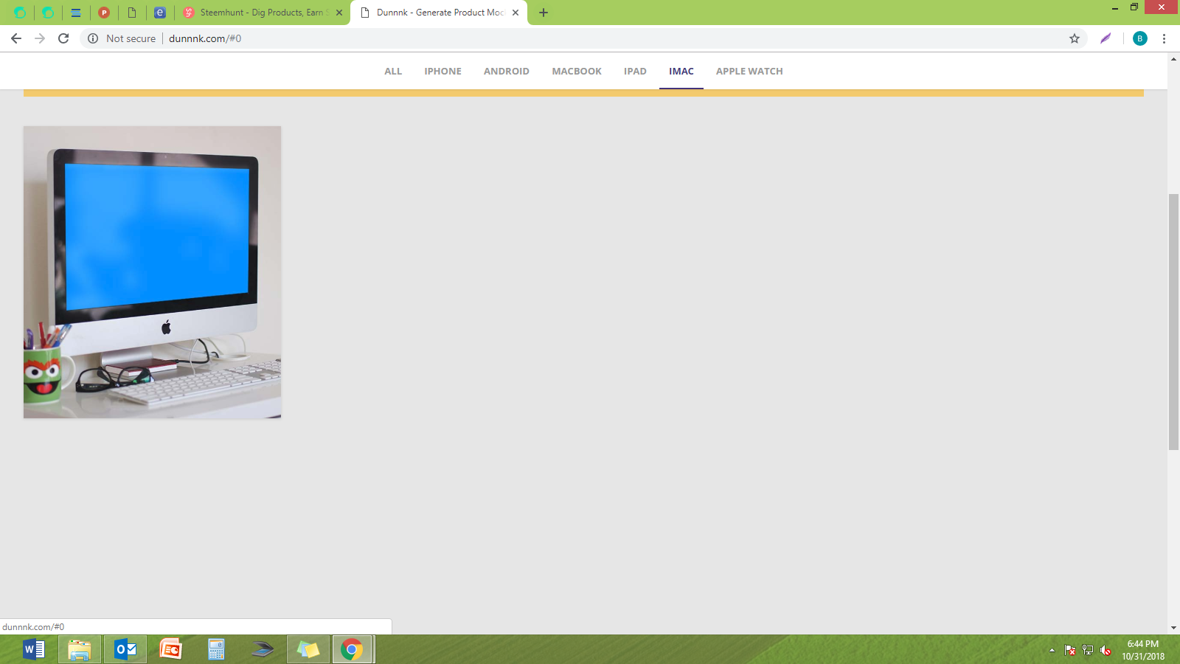Open the iMac desk mockup thumbnail
This screenshot has width=1180, height=664.
click(x=152, y=272)
